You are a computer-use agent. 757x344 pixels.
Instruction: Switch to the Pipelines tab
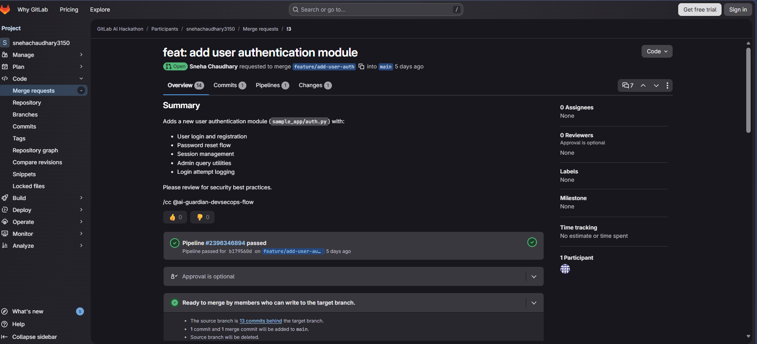tap(272, 85)
